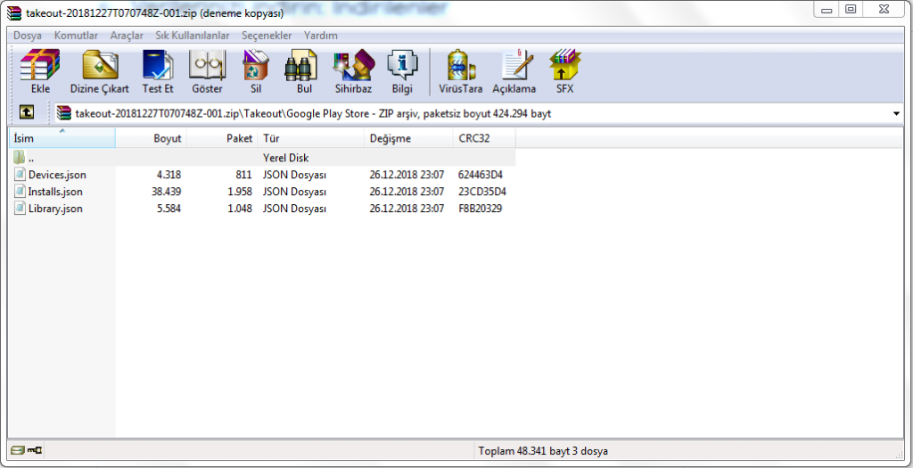Open the Seçenekler menu
913x468 pixels.
click(x=267, y=36)
